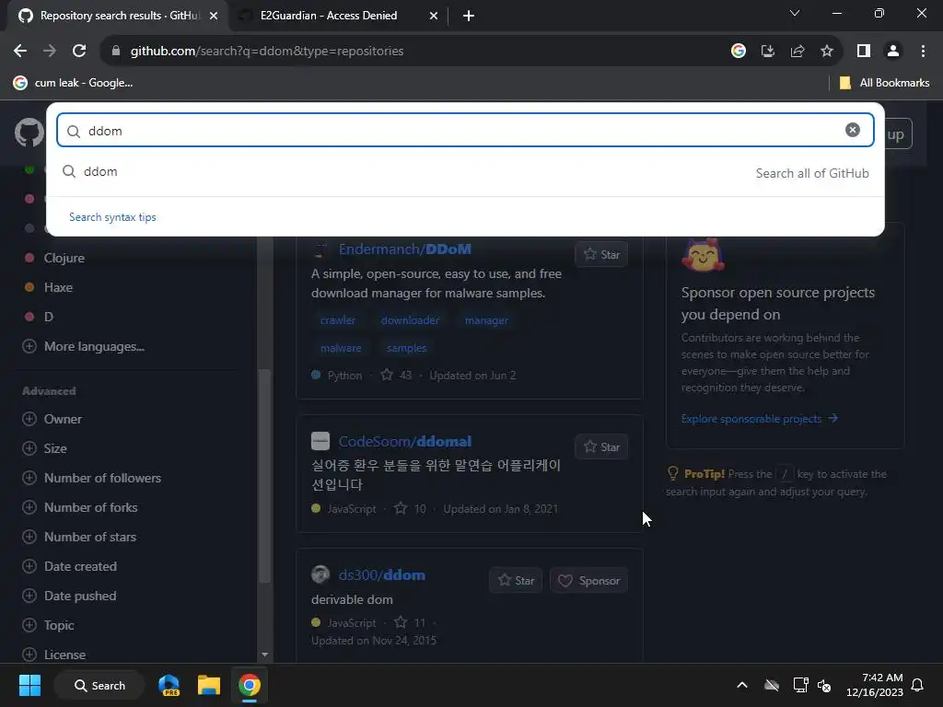Install app via download icon in address bar

(x=768, y=52)
